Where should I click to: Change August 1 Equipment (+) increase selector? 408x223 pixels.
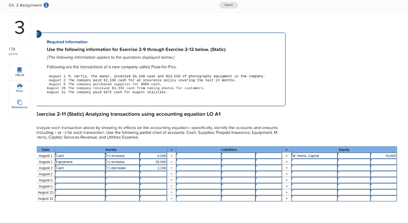122,162
